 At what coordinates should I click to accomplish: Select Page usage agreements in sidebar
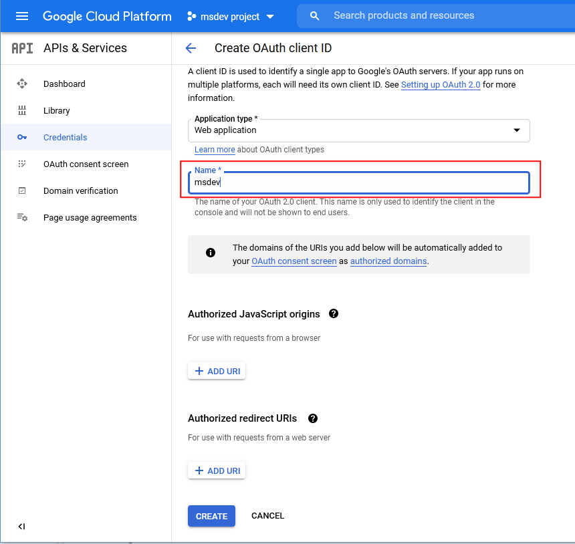tap(90, 217)
